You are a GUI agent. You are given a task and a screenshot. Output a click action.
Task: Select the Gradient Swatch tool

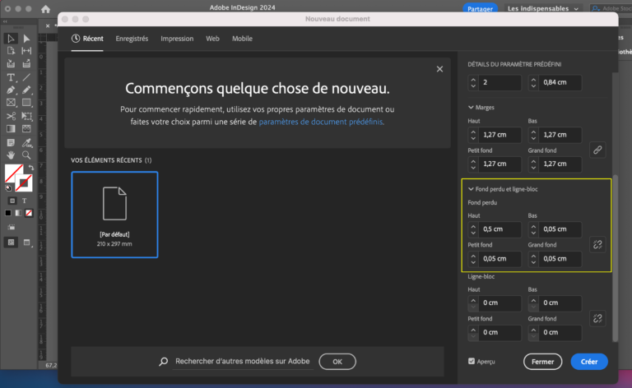11,129
